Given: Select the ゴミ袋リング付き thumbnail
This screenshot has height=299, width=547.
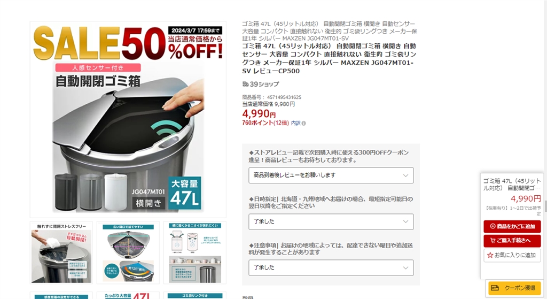Looking at the screenshot, I should coord(195,295).
